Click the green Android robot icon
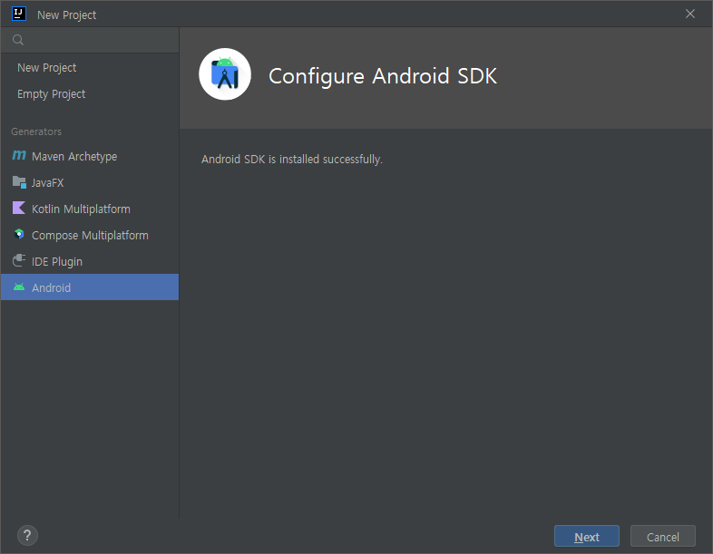This screenshot has width=713, height=554. click(19, 287)
